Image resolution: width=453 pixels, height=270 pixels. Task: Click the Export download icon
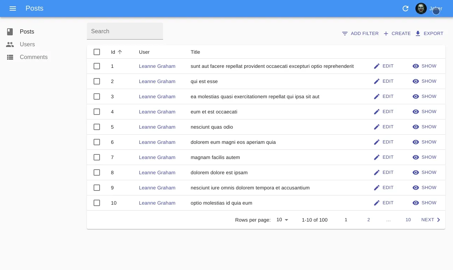click(418, 34)
